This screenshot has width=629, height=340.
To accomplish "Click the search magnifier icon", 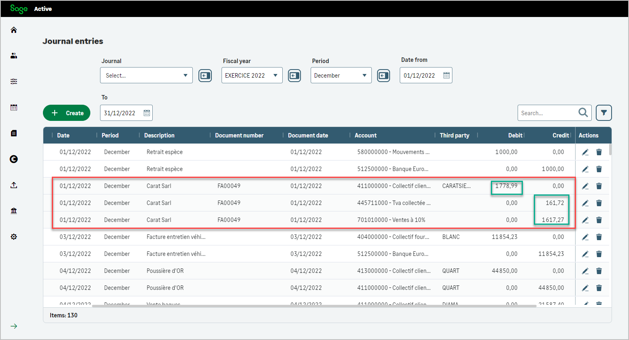I will point(583,113).
